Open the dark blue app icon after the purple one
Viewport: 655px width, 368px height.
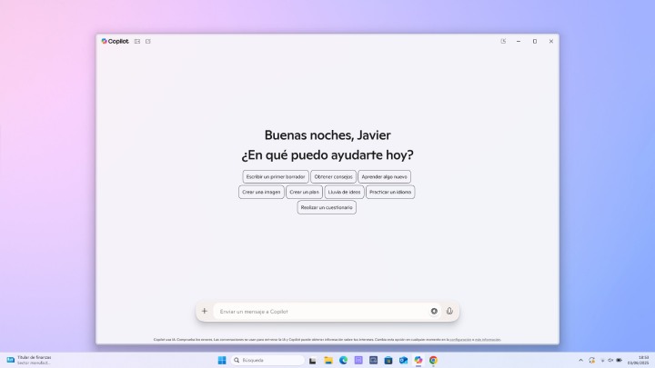[374, 360]
